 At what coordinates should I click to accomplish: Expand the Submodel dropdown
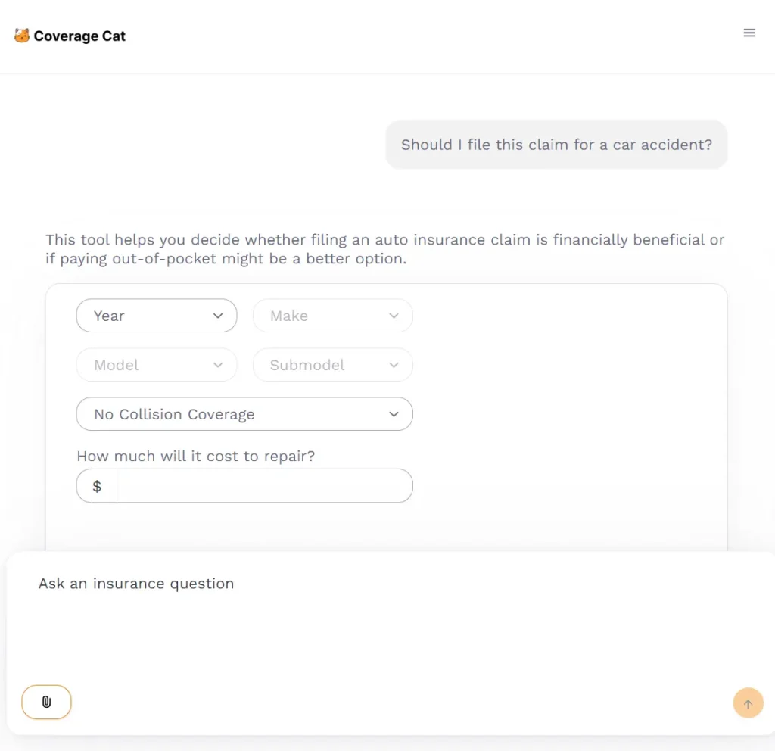(332, 365)
